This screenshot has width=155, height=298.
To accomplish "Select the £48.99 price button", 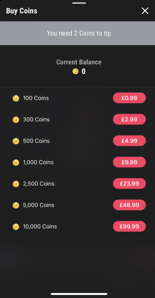I will tap(129, 205).
